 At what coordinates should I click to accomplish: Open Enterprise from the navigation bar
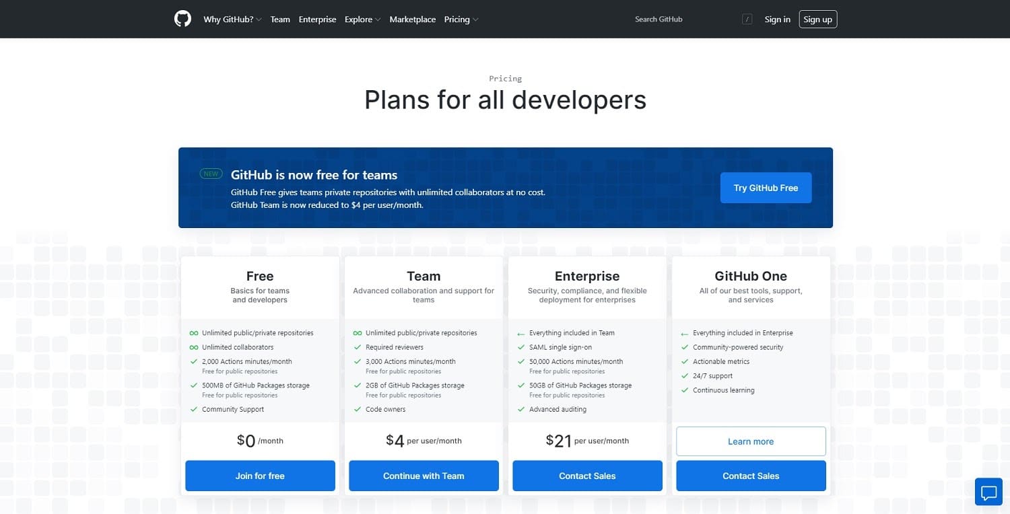click(317, 19)
